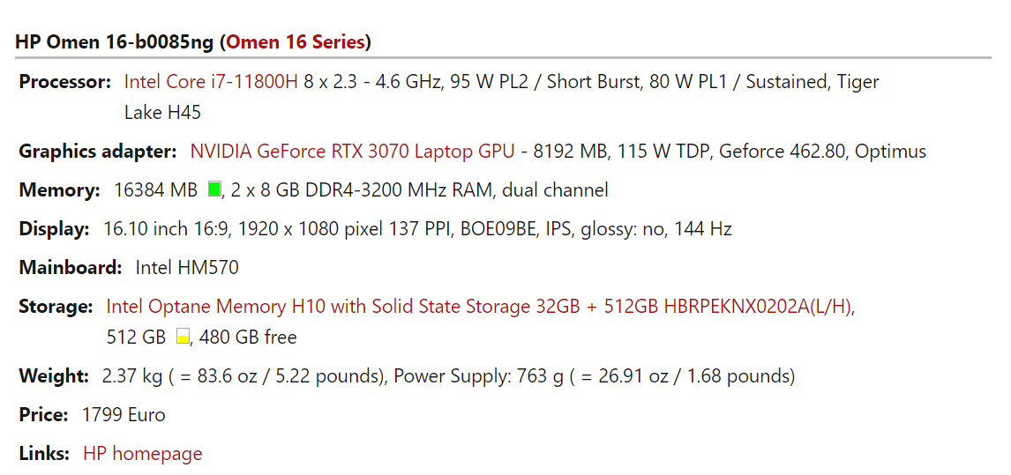Visit the HP homepage link
Viewport: 1011px width, 475px height.
pyautogui.click(x=142, y=453)
